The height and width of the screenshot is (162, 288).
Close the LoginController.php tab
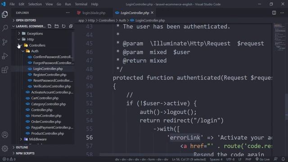(x=152, y=13)
